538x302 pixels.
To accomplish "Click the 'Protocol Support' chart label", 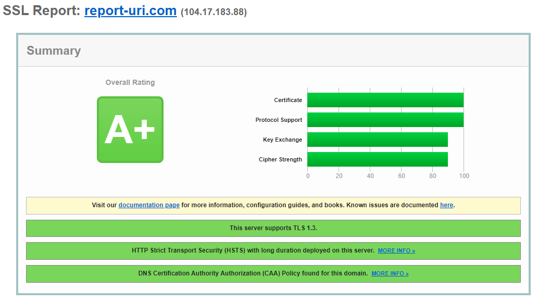I will 279,120.
